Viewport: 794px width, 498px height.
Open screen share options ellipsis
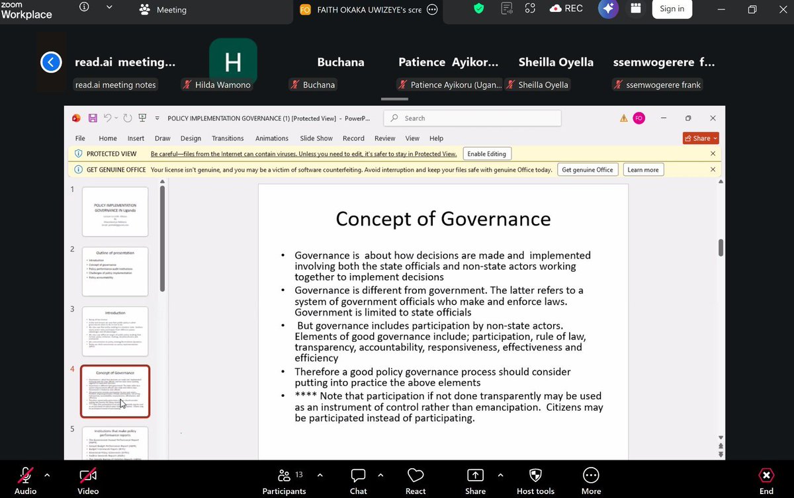432,9
